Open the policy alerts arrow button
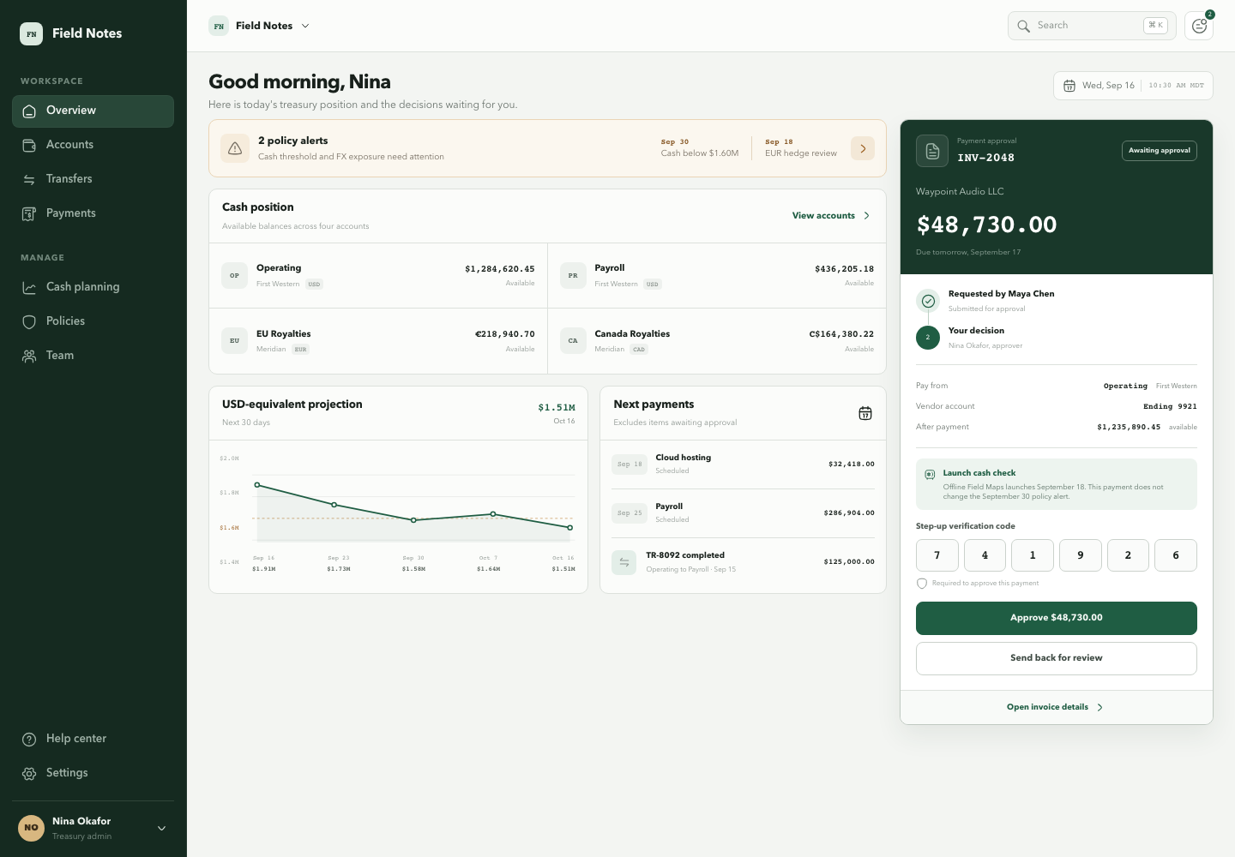 (x=863, y=148)
